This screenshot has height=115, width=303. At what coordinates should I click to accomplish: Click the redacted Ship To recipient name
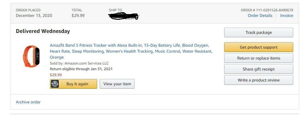(x=123, y=16)
